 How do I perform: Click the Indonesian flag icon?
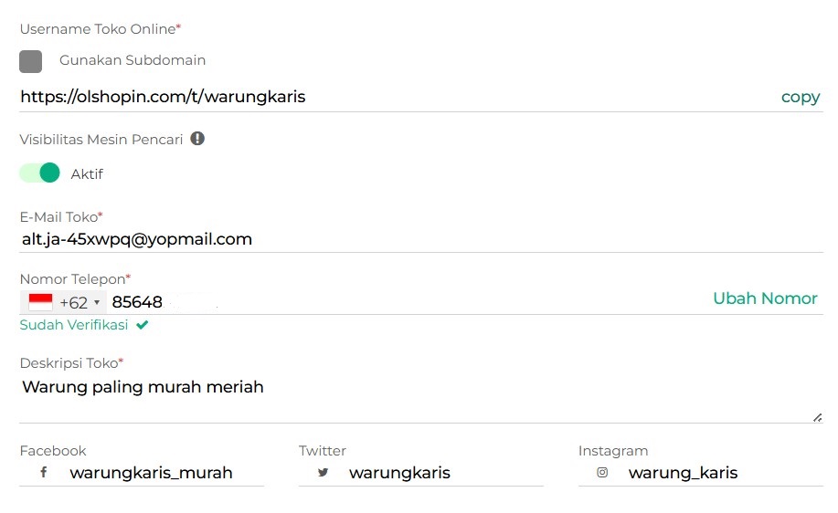(40, 302)
